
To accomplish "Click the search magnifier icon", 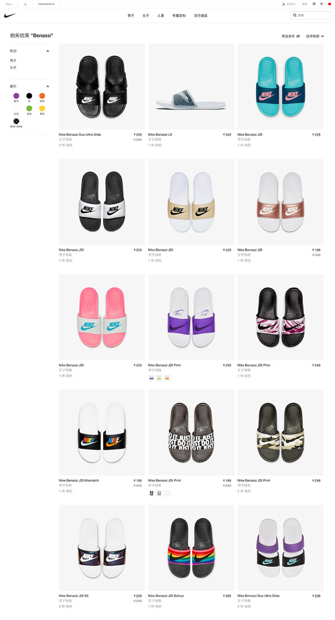I will 295,15.
